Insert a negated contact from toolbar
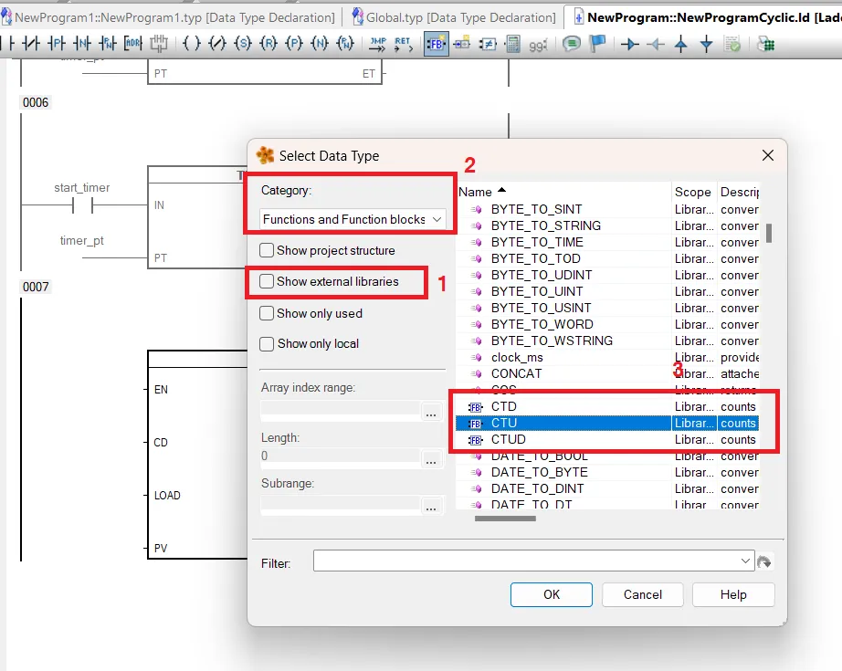Viewport: 842px width, 671px height. 30,44
